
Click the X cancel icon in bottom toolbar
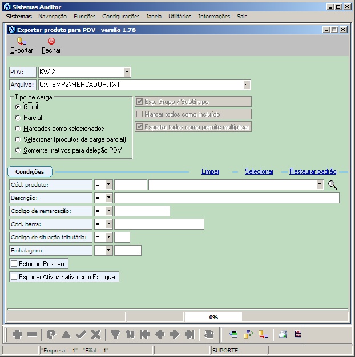(x=96, y=335)
